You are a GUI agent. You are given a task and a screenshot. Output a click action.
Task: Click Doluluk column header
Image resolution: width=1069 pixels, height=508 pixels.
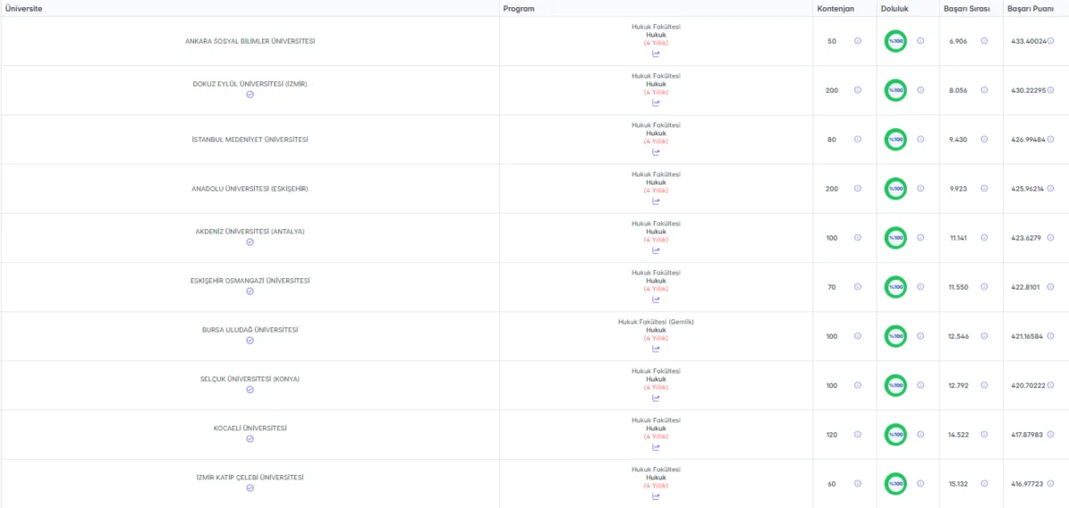[894, 8]
